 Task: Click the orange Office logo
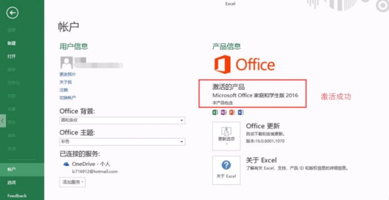pos(245,65)
